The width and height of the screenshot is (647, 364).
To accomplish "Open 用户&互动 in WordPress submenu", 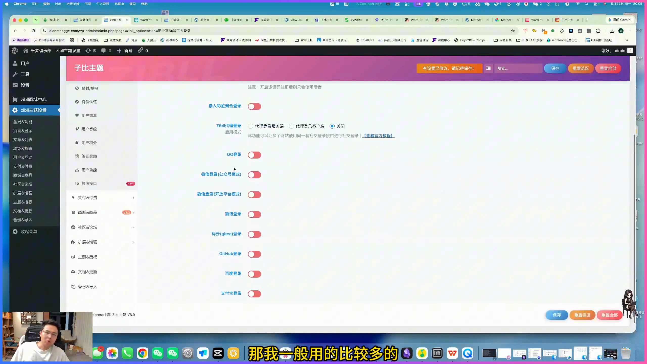I will (x=23, y=157).
